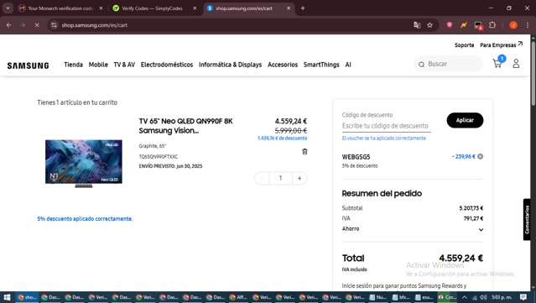Open the extension with the red badge
Screen dimensions: 536x303
pyautogui.click(x=478, y=25)
